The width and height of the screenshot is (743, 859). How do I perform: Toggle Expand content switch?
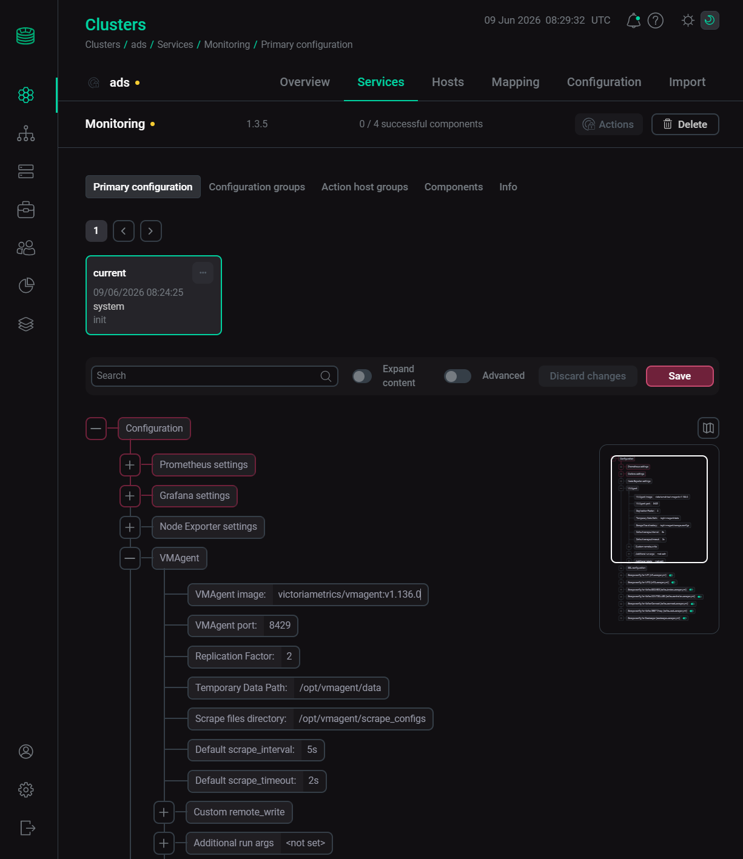coord(362,376)
